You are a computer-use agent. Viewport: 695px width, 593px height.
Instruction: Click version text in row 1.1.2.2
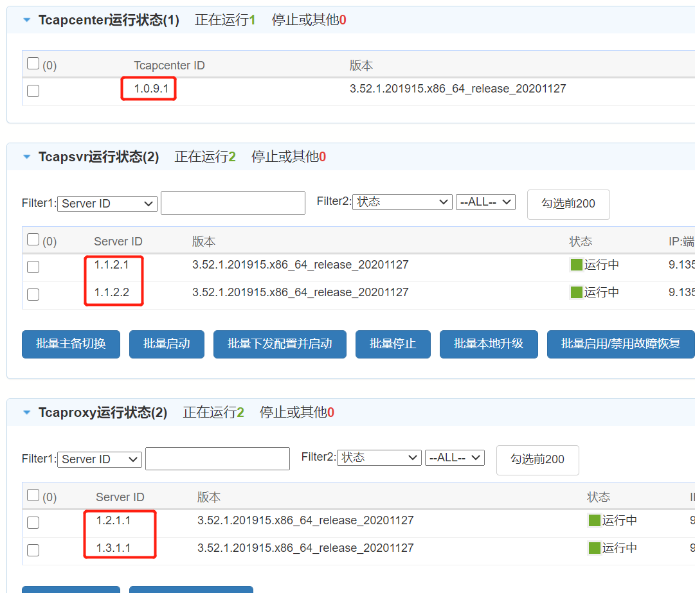coord(300,292)
